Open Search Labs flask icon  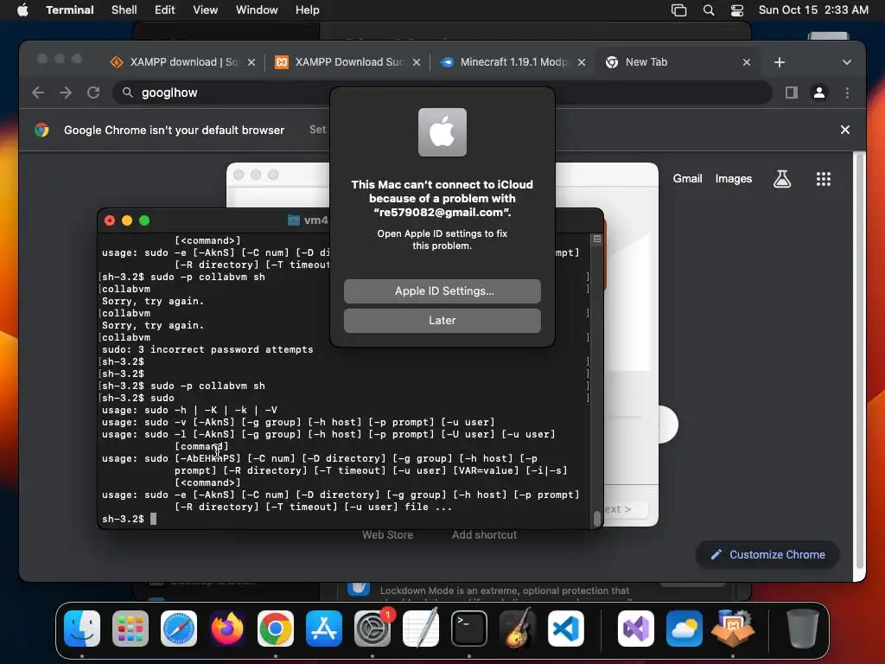tap(781, 179)
